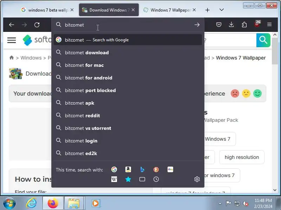
Task: Open search settings gear
Action: (x=197, y=179)
